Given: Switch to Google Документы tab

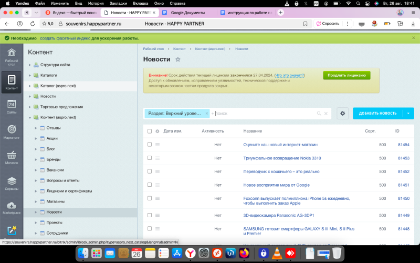Looking at the screenshot, I should point(187,13).
